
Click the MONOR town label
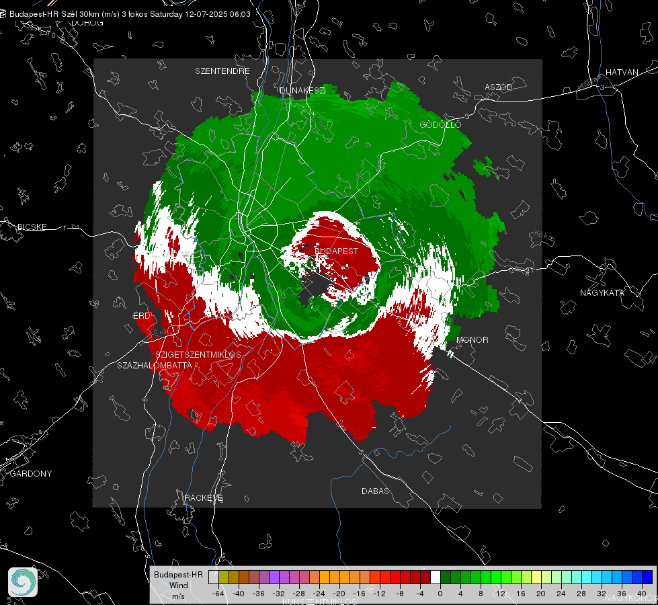472,339
